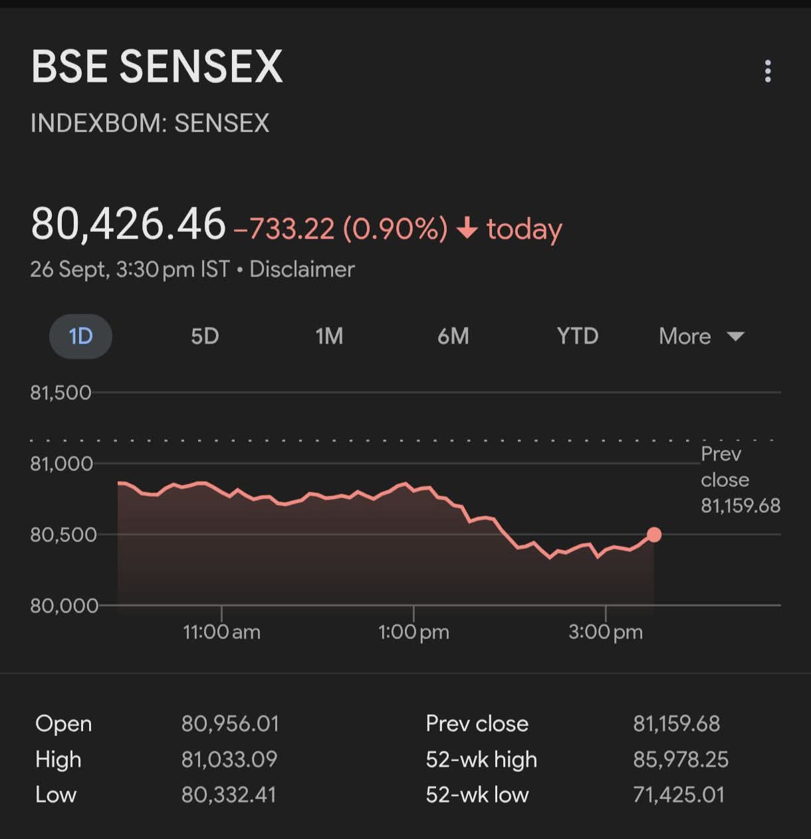Click the BSE SENSEX title
Image resolution: width=811 pixels, height=839 pixels.
coord(158,66)
